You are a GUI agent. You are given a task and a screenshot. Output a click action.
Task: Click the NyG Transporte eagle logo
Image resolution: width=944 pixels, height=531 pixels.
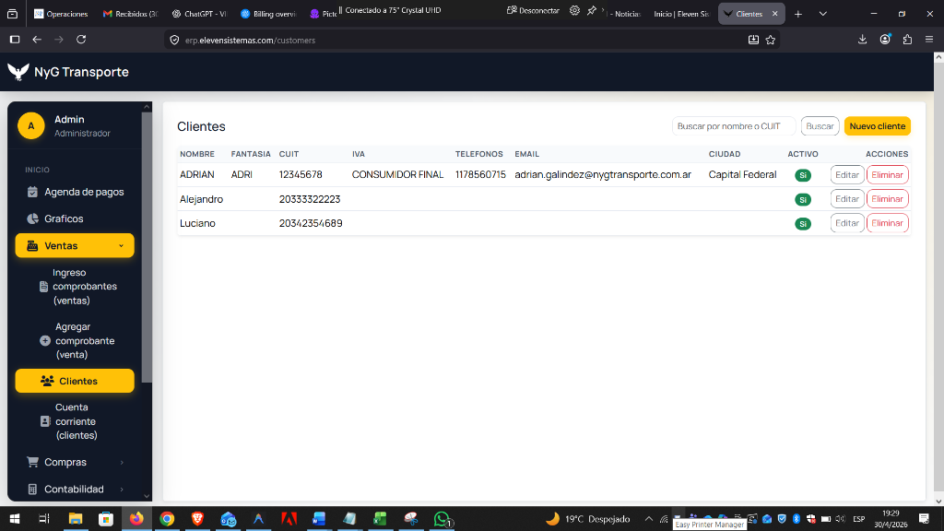point(18,72)
